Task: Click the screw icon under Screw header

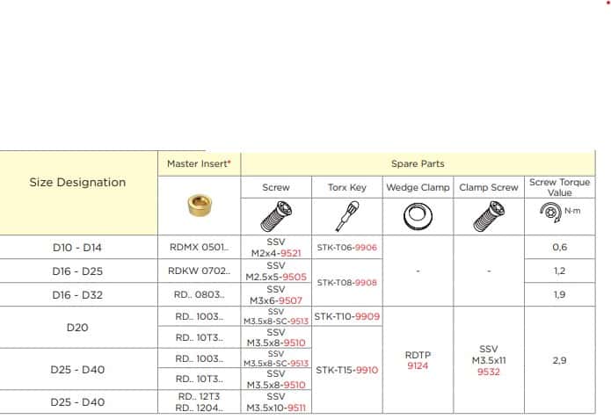Action: tap(276, 213)
